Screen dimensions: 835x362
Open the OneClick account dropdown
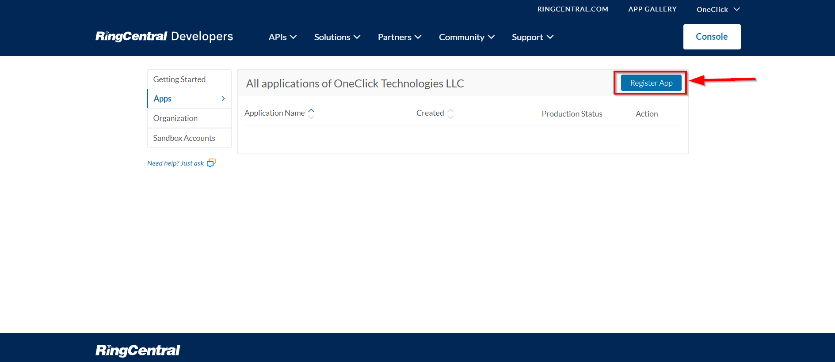(x=718, y=9)
